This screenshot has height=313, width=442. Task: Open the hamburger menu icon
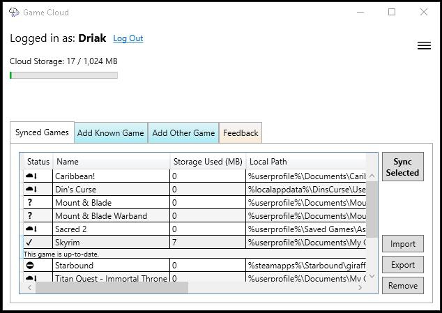point(424,45)
